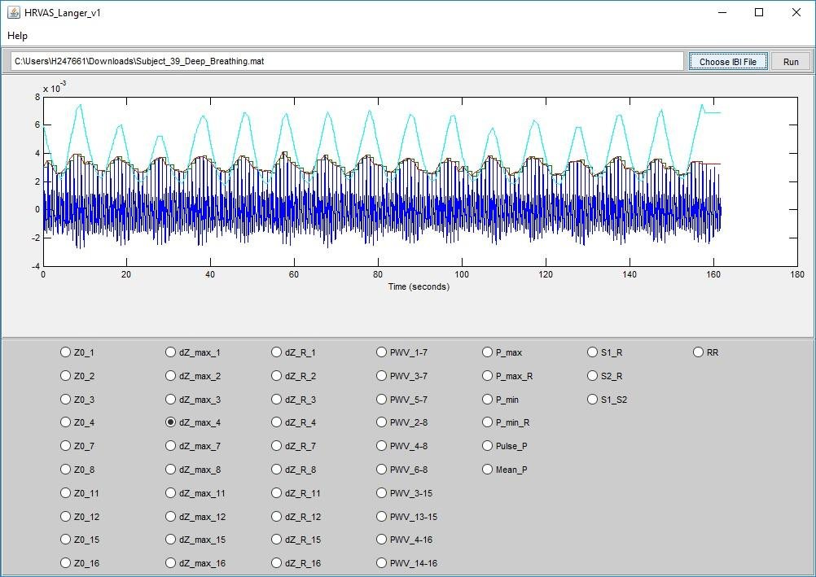Select the PWV_14-16 radio button
The width and height of the screenshot is (816, 577).
(382, 563)
